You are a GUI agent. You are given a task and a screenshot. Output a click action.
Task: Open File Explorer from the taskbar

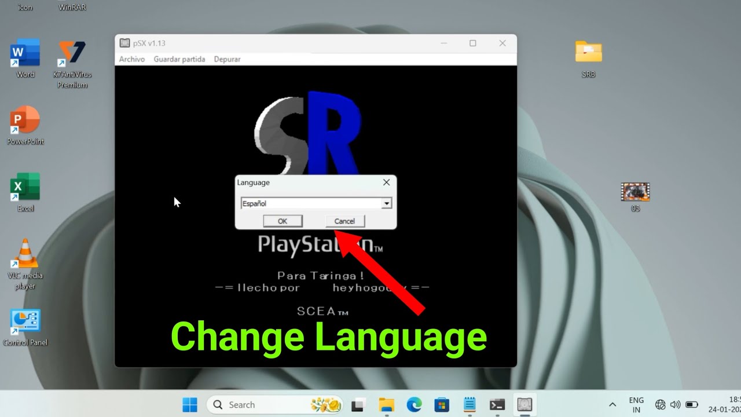coord(386,404)
